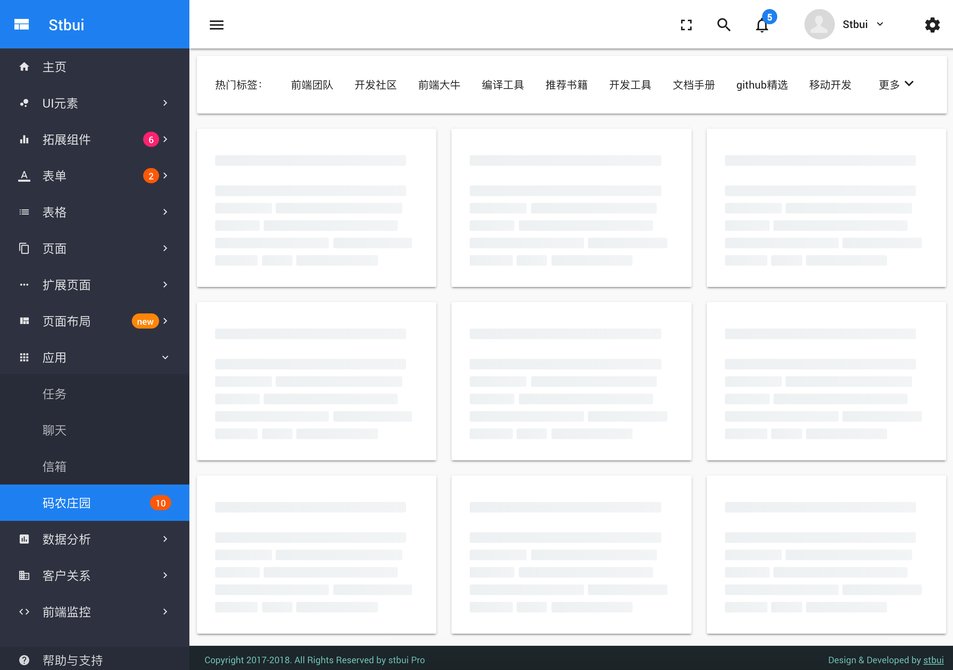The image size is (953, 670).
Task: Select the github精选 tag
Action: click(x=762, y=85)
